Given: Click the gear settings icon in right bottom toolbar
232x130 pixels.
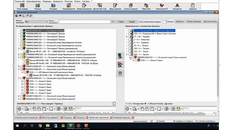Looking at the screenshot, I should click(127, 109).
